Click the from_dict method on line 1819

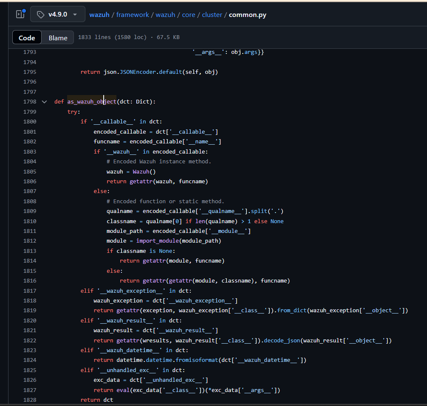pyautogui.click(x=292, y=310)
